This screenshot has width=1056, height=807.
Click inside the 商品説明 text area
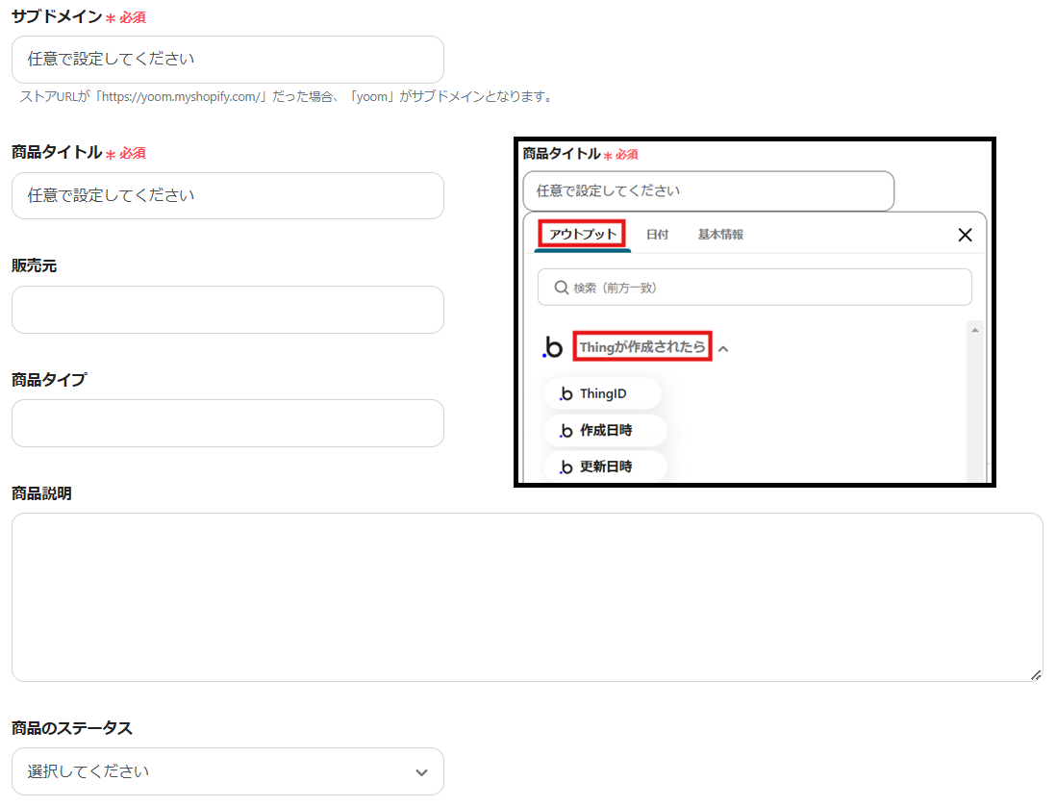coord(527,597)
